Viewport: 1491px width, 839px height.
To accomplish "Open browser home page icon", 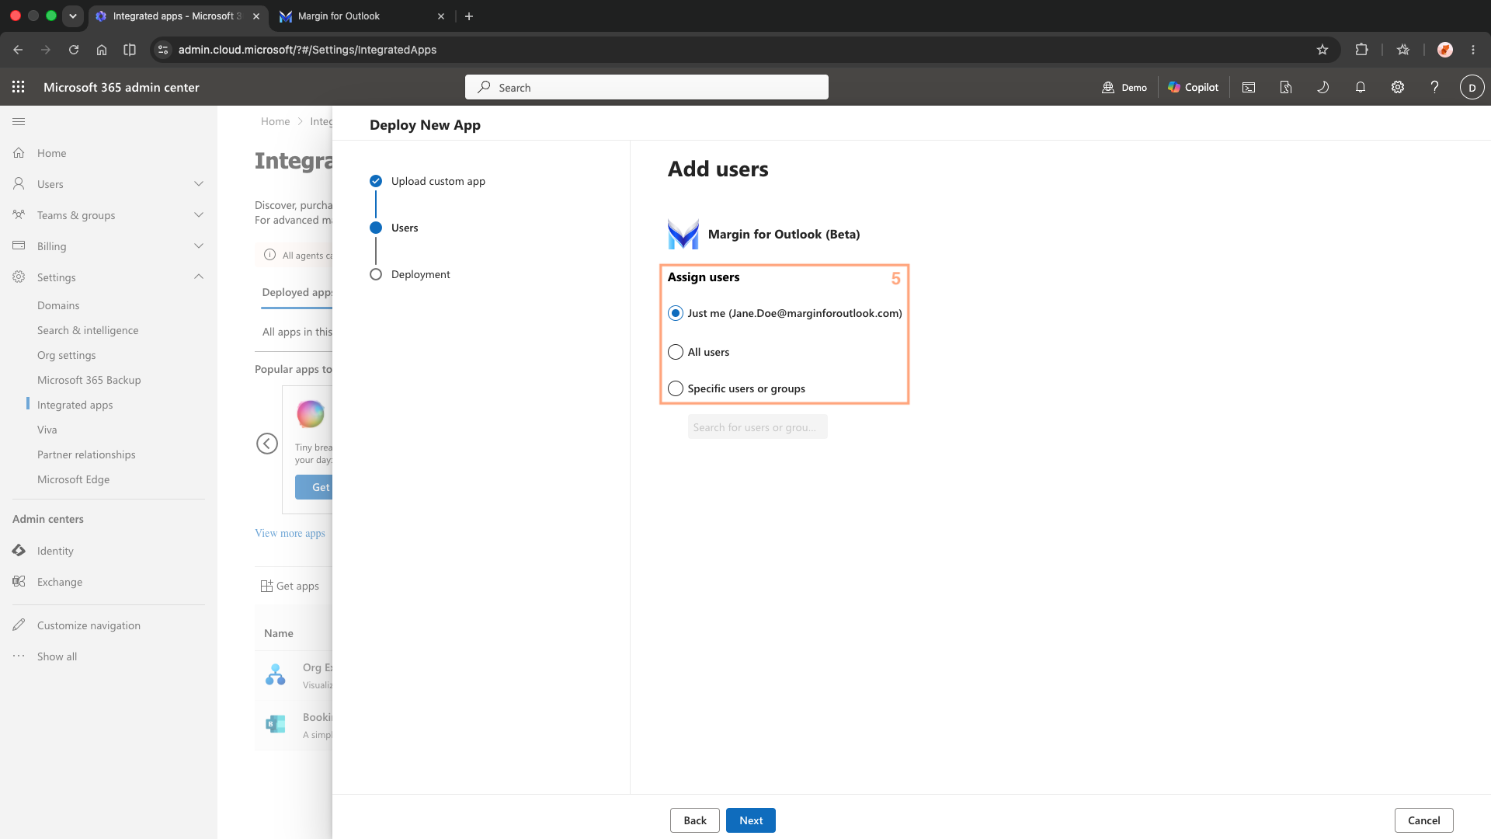I will (x=102, y=50).
